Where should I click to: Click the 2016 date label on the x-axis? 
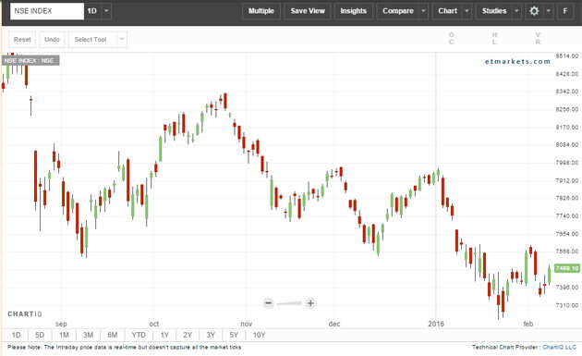tap(436, 324)
